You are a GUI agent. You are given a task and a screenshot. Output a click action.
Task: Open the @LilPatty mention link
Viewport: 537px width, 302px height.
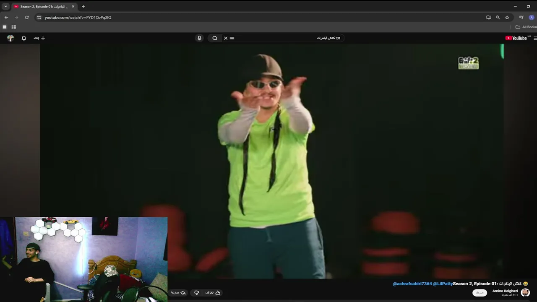(443, 284)
